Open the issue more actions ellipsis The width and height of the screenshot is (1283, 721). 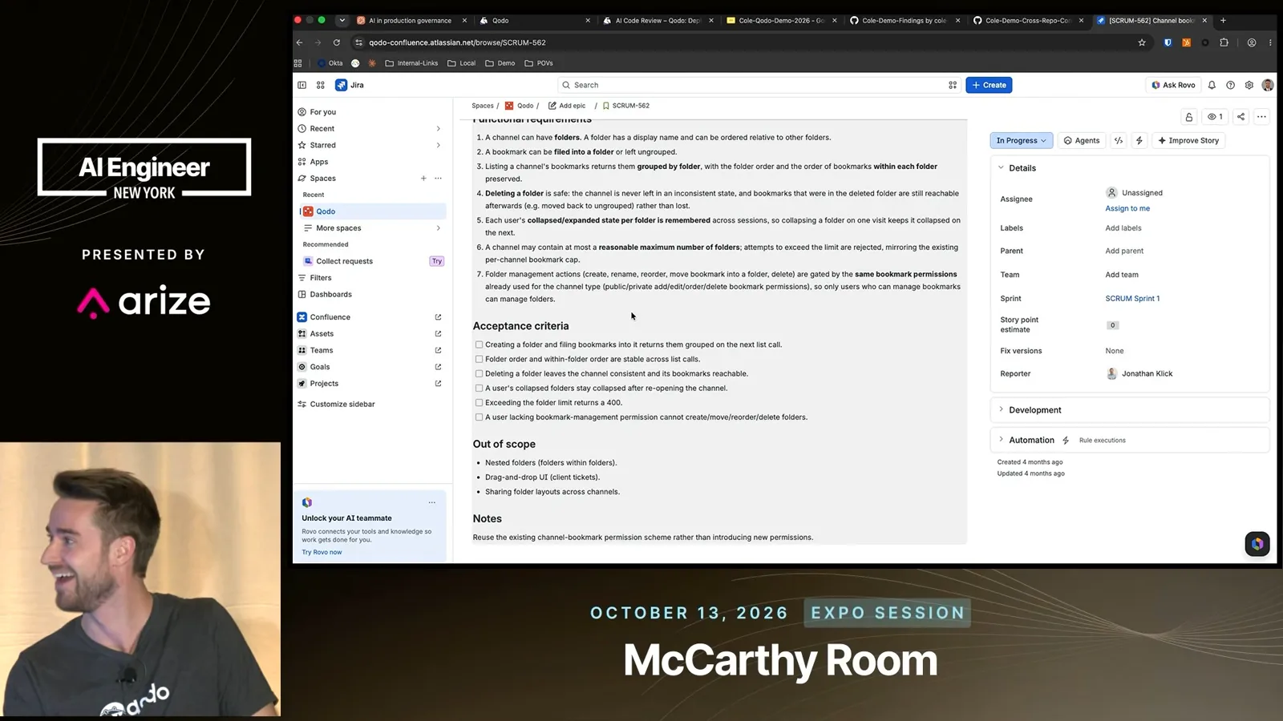click(1261, 117)
